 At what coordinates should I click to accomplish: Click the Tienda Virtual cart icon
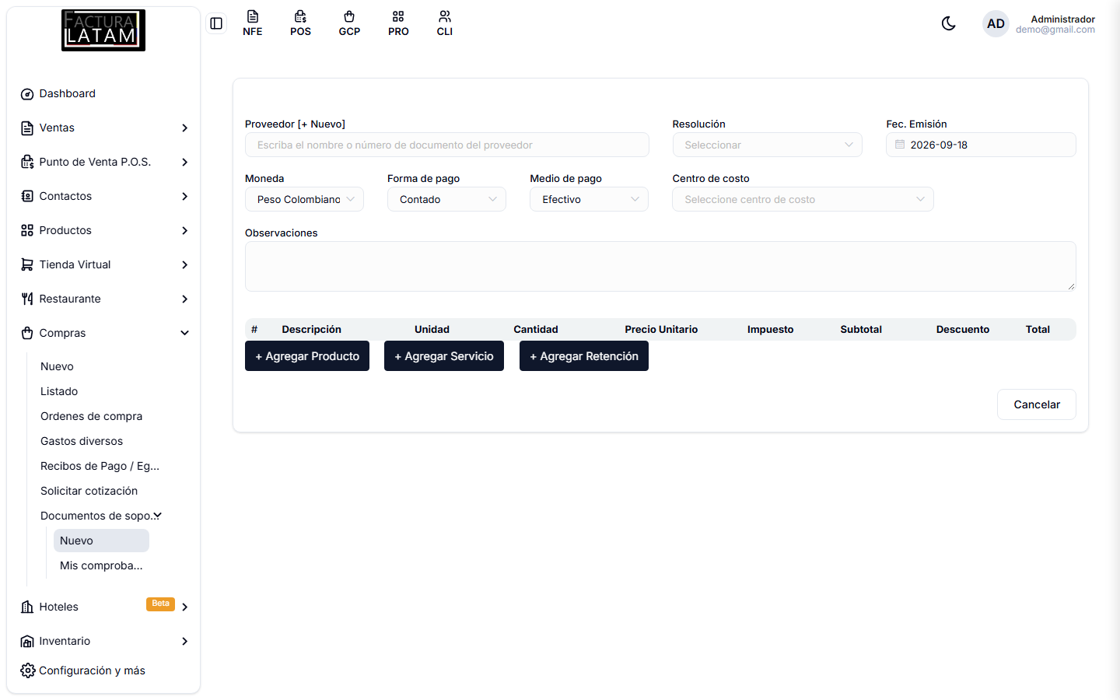pos(27,265)
